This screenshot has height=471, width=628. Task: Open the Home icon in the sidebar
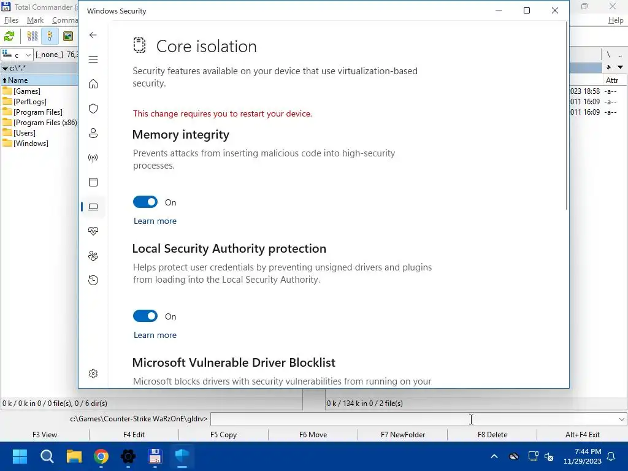pyautogui.click(x=93, y=83)
